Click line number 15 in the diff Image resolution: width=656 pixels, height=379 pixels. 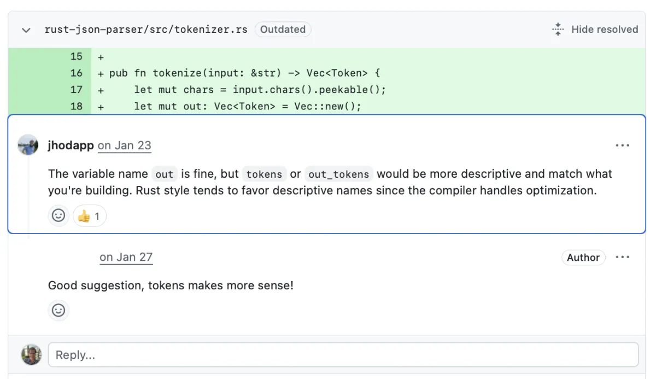77,56
